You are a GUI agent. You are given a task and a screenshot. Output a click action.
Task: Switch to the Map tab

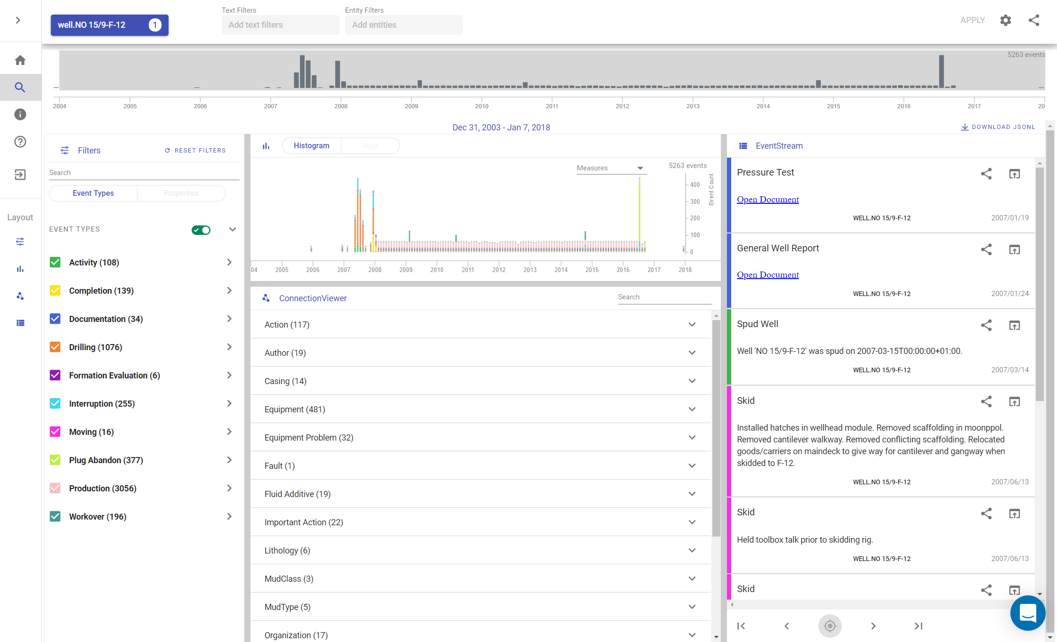370,145
